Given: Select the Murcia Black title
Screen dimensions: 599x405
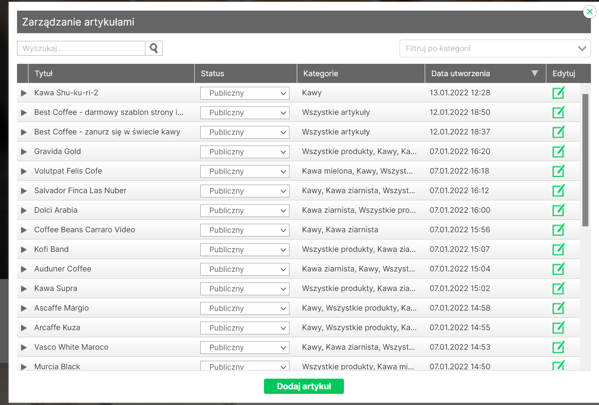Looking at the screenshot, I should tap(57, 367).
